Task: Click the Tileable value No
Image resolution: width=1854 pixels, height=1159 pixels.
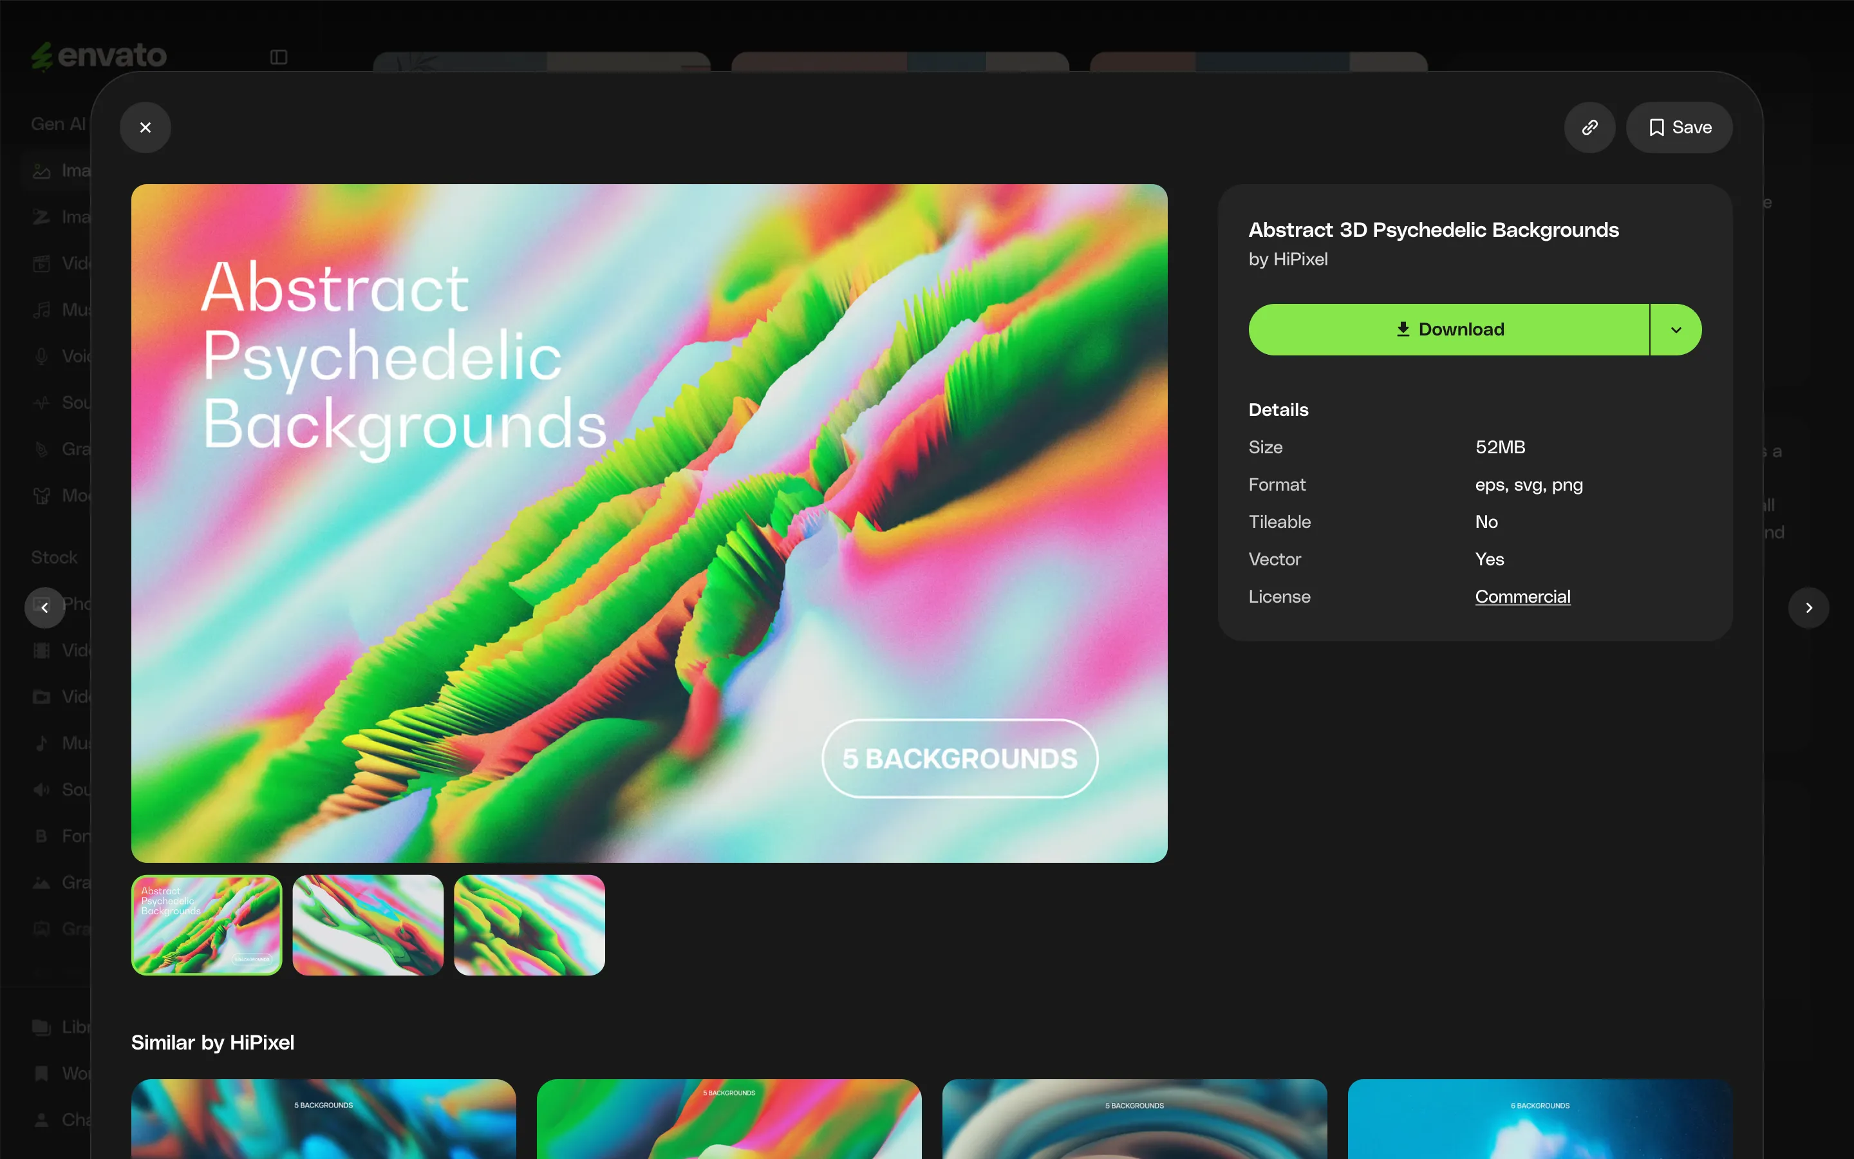Action: click(1486, 522)
